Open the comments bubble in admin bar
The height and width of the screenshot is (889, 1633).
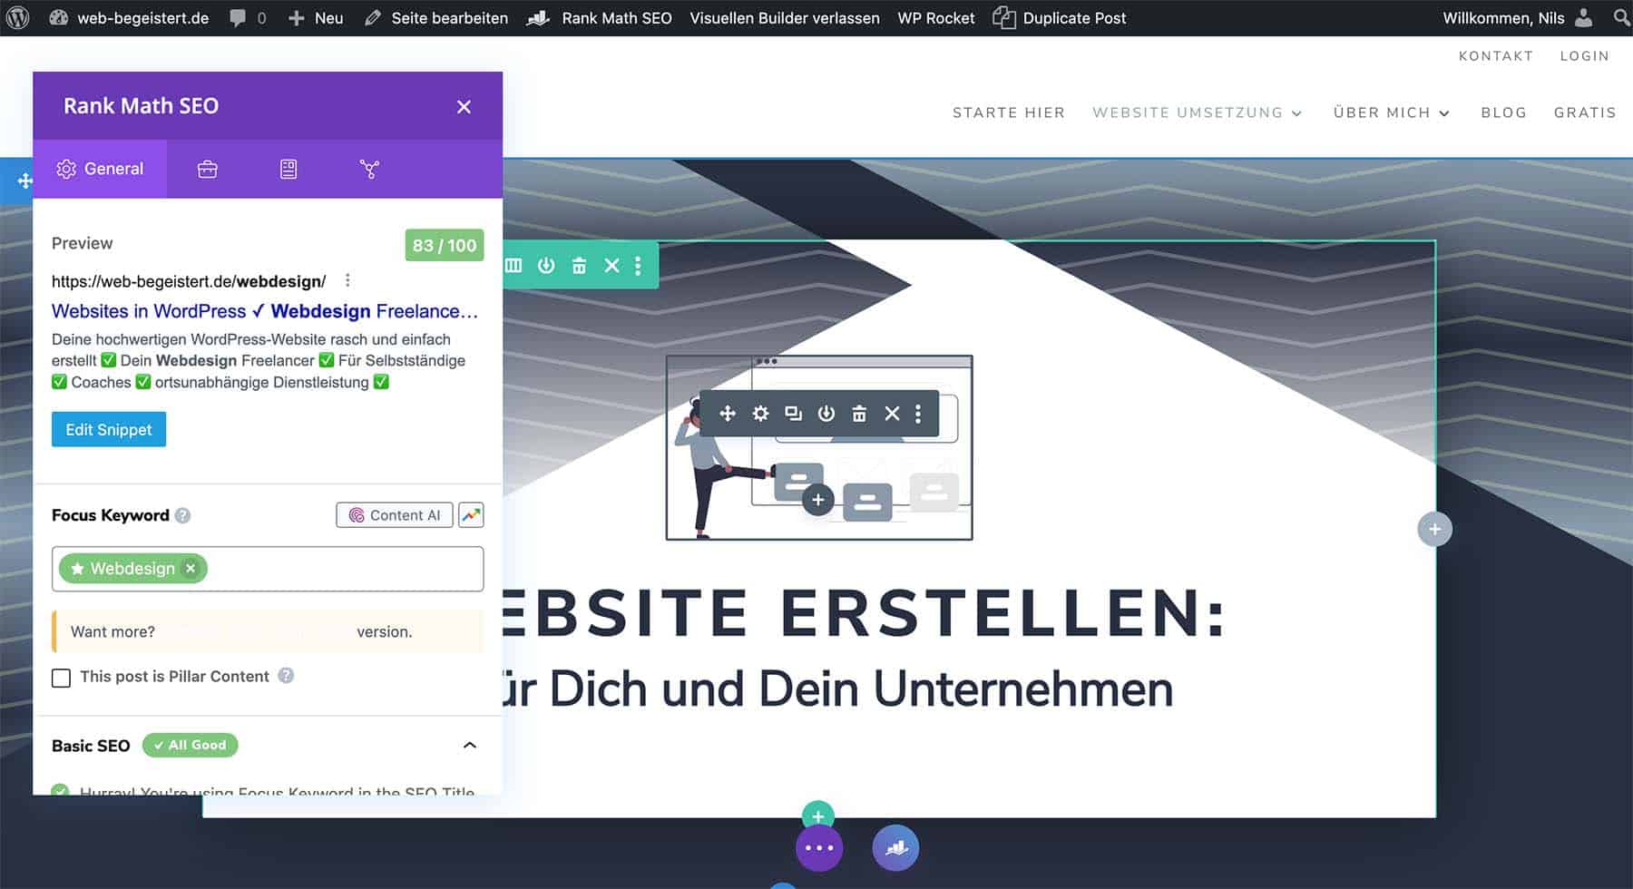pyautogui.click(x=248, y=17)
